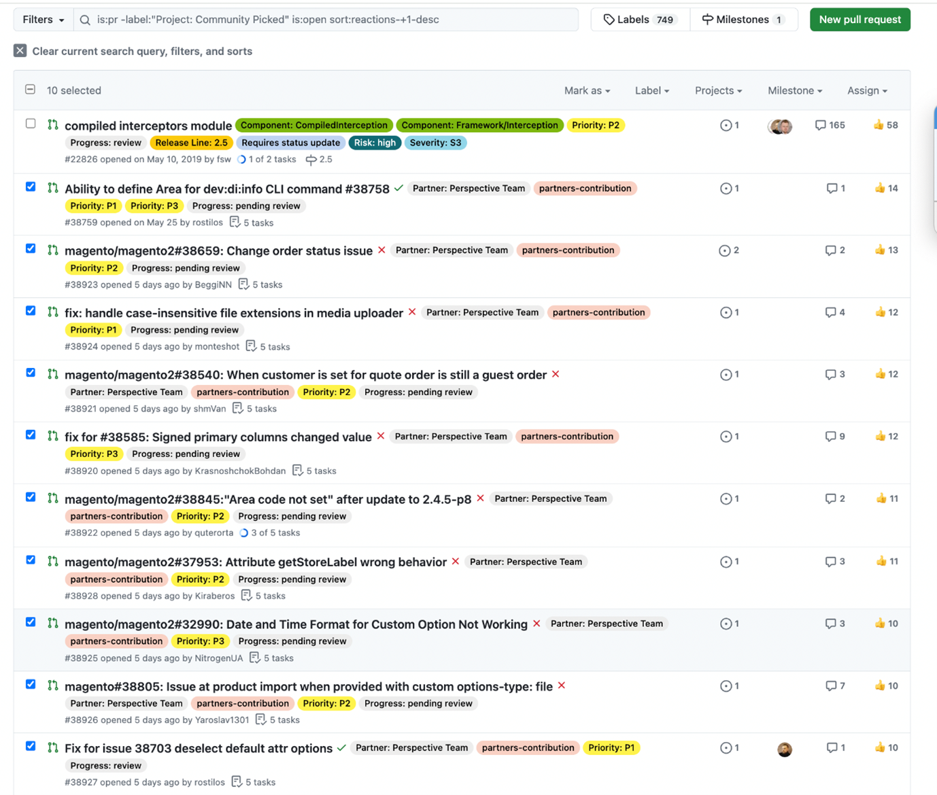
Task: Uncheck the checkbox for "Fix for issue 38703"
Action: pyautogui.click(x=30, y=746)
